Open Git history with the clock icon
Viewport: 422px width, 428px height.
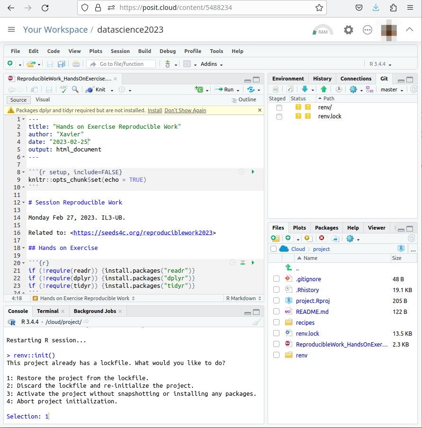tap(339, 89)
